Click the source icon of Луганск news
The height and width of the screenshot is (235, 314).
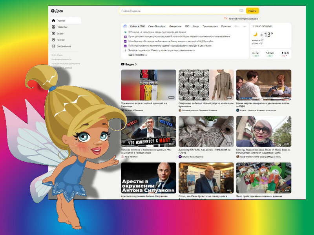pos(125,32)
